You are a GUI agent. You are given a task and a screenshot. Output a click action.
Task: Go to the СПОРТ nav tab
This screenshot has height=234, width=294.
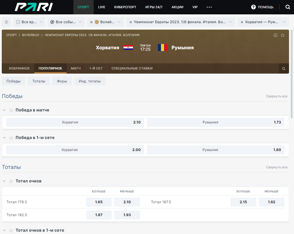(x=83, y=7)
